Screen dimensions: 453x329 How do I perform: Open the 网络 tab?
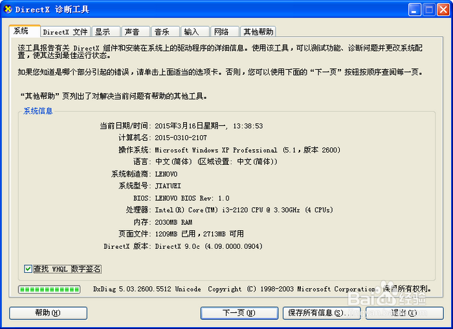(x=225, y=32)
